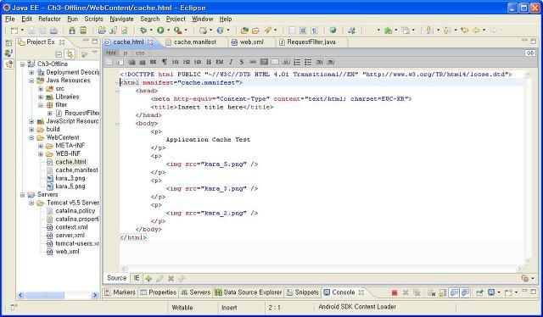543x317 pixels.
Task: Go to last edit location icon
Action: [465, 31]
